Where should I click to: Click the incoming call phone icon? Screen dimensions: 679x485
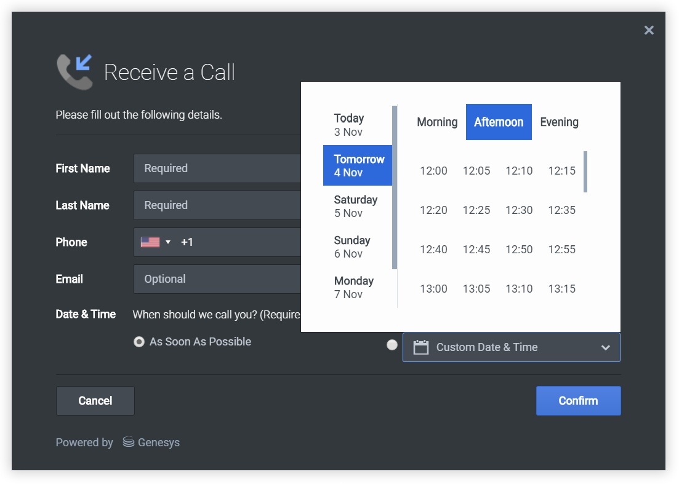click(x=74, y=71)
